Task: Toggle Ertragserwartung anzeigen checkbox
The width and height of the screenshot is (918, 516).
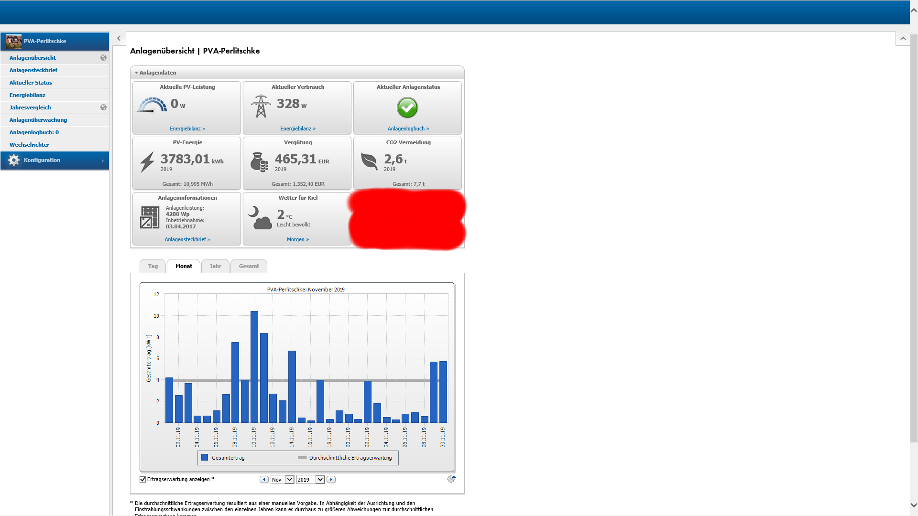Action: point(142,480)
